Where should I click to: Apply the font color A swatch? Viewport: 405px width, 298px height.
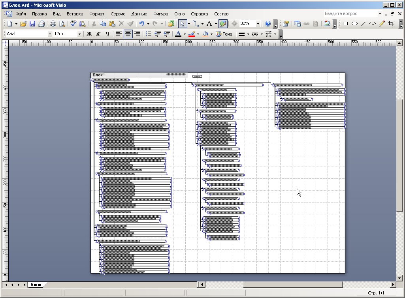click(x=178, y=34)
